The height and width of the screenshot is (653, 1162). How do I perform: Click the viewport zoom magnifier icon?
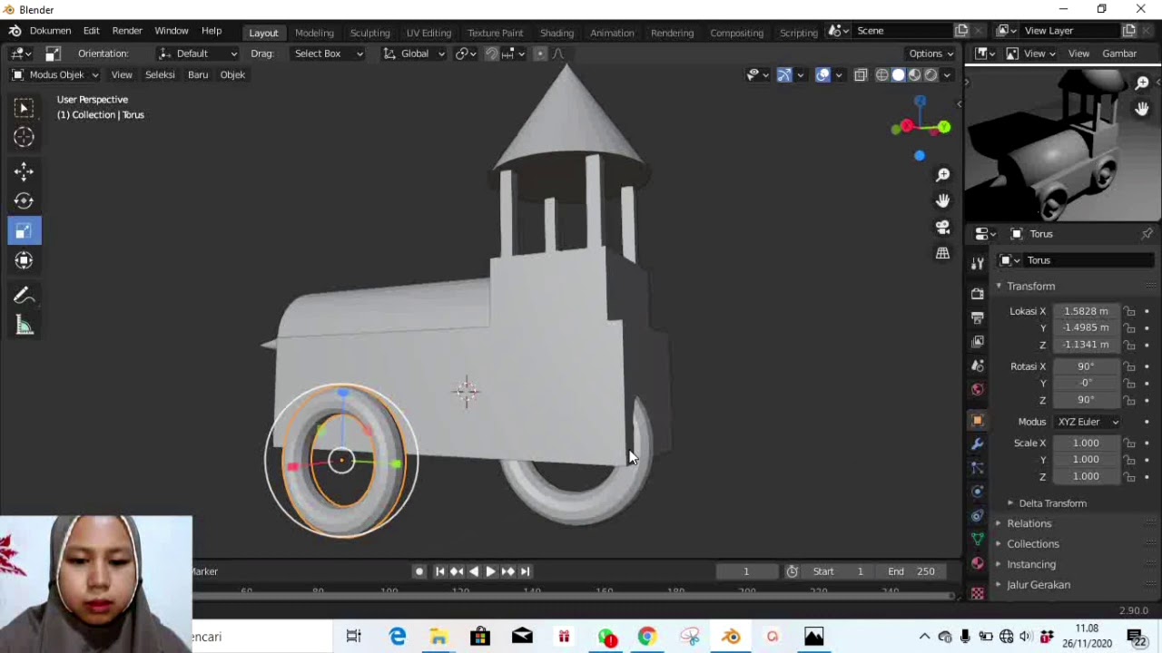[943, 174]
